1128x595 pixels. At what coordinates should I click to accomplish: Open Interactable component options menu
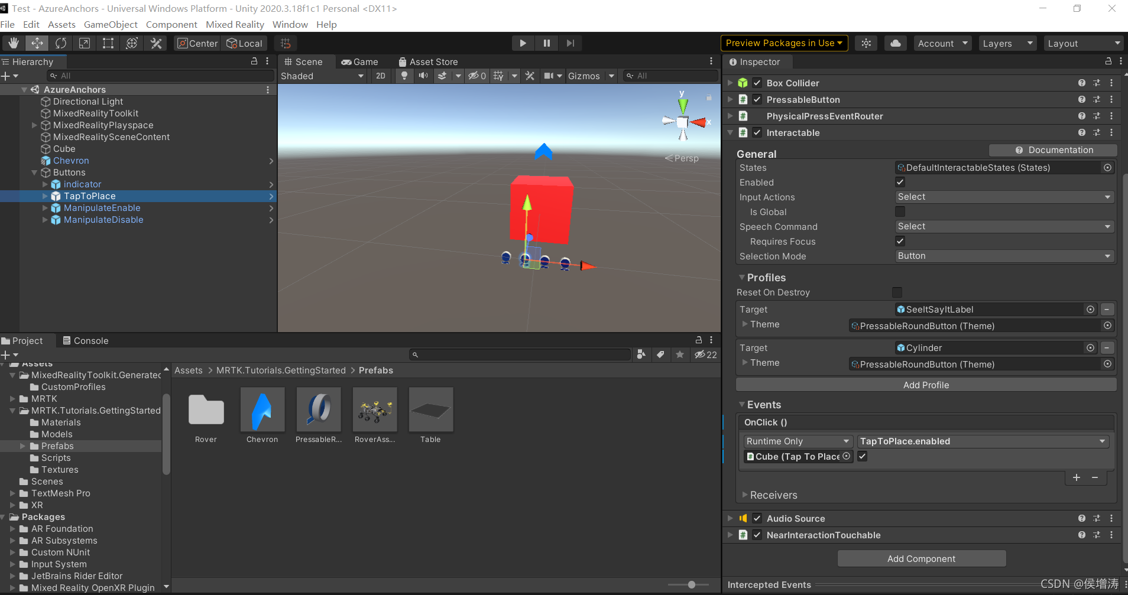tap(1111, 132)
